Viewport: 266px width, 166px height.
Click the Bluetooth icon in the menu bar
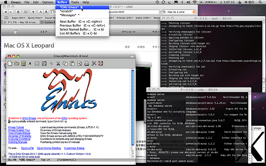182,2
